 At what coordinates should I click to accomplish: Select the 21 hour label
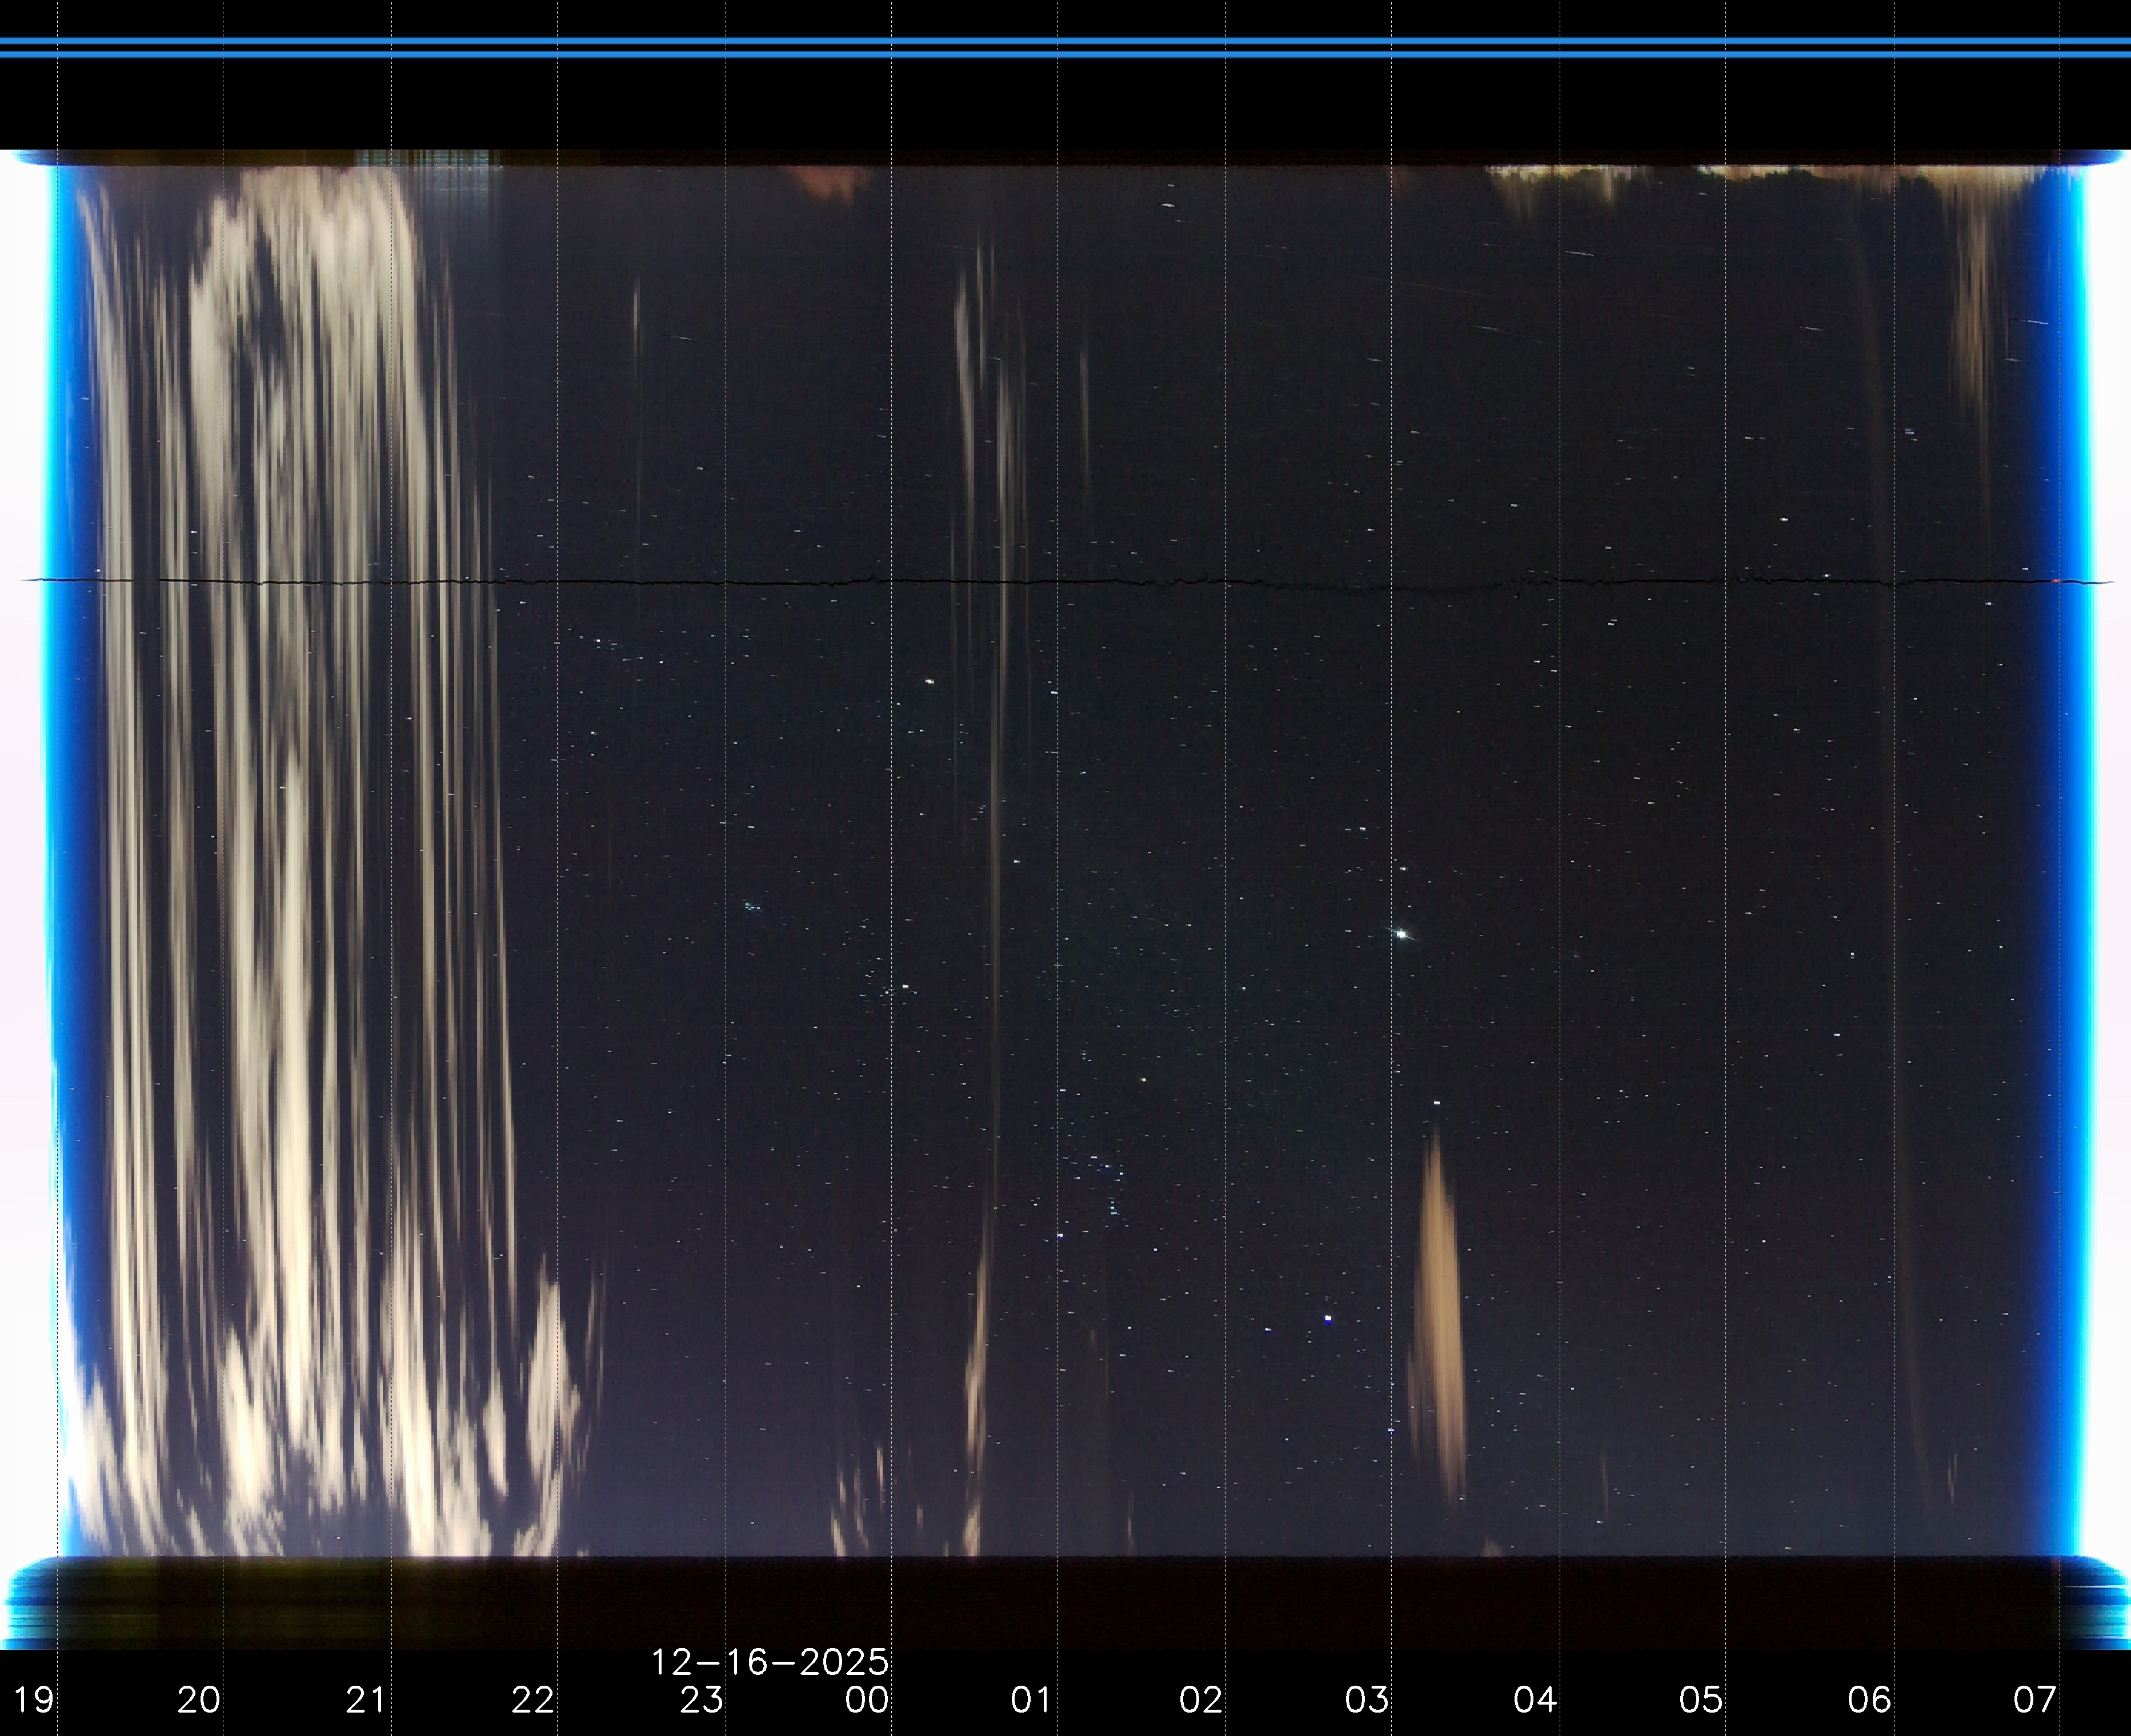365,1699
